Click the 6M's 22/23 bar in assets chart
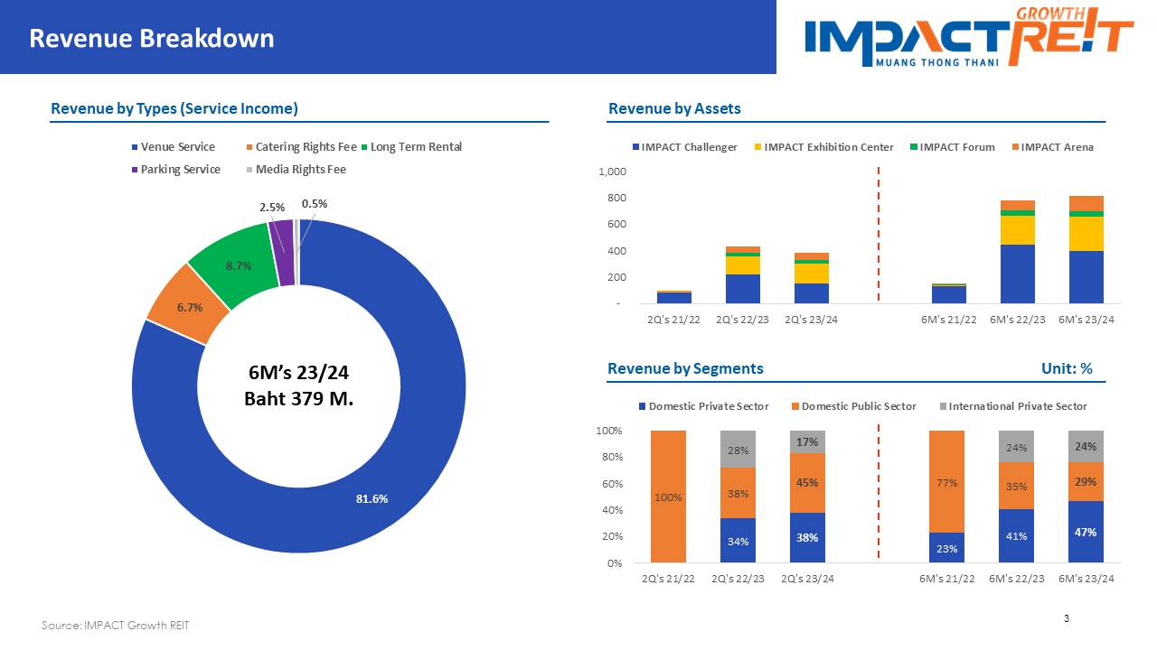1157x650 pixels. 1018,252
